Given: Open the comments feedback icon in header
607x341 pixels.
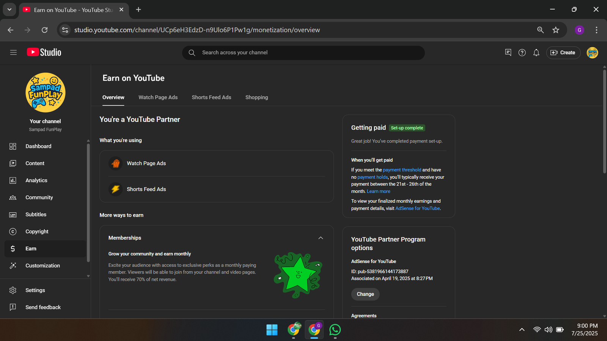Looking at the screenshot, I should pyautogui.click(x=508, y=53).
